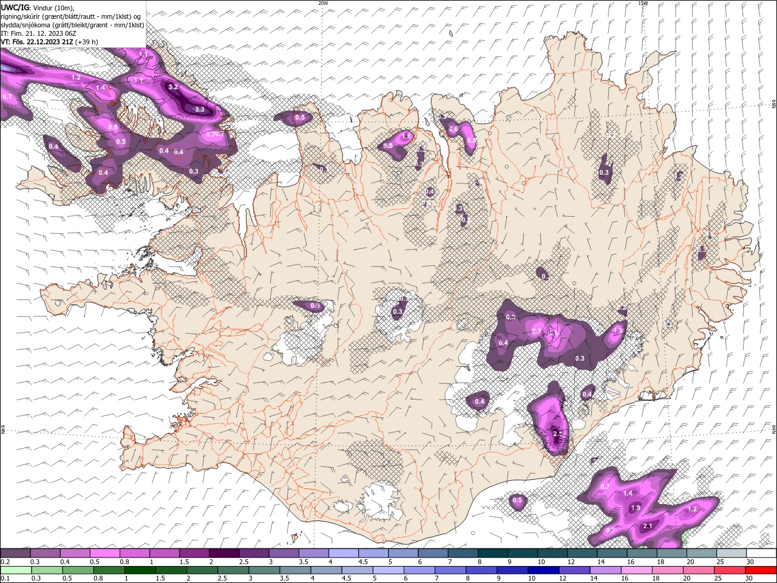The height and width of the screenshot is (583, 777).
Task: Click the '3.2' precipitation value on the map
Action: coord(173,87)
